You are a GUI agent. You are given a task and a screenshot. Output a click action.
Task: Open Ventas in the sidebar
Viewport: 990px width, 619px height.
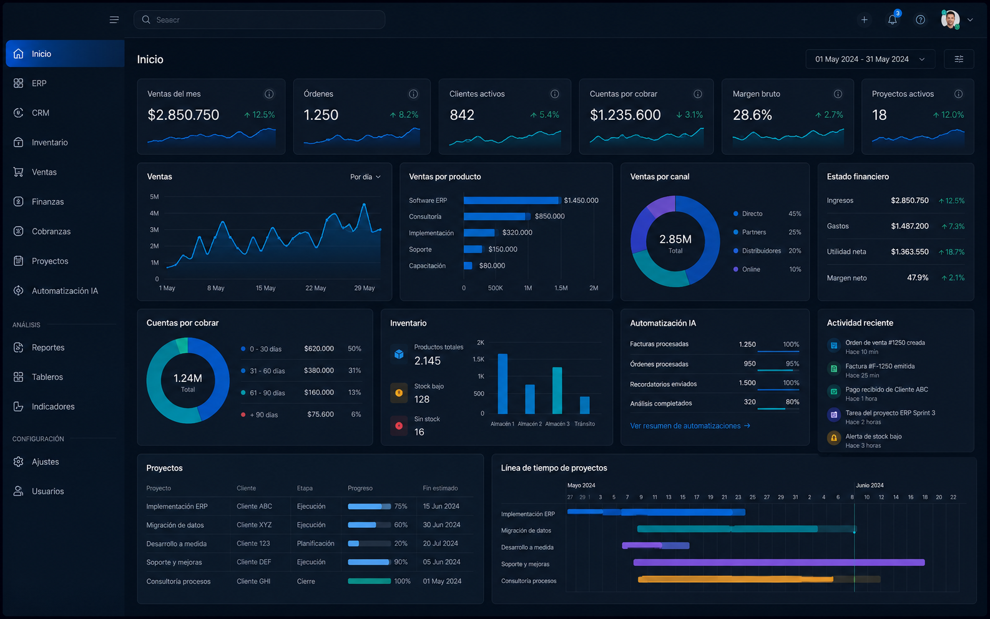(x=65, y=172)
